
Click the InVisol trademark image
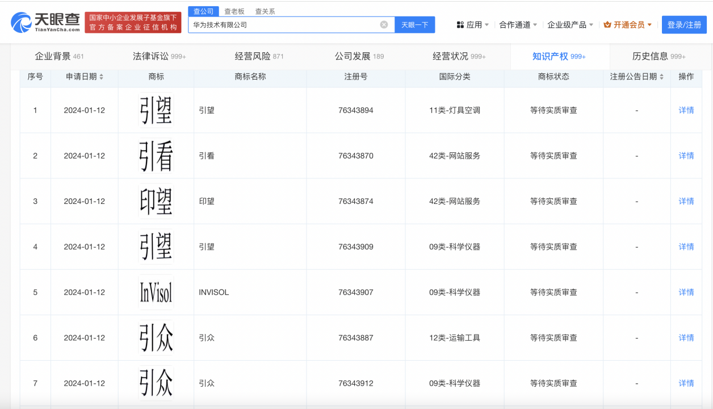pos(156,292)
